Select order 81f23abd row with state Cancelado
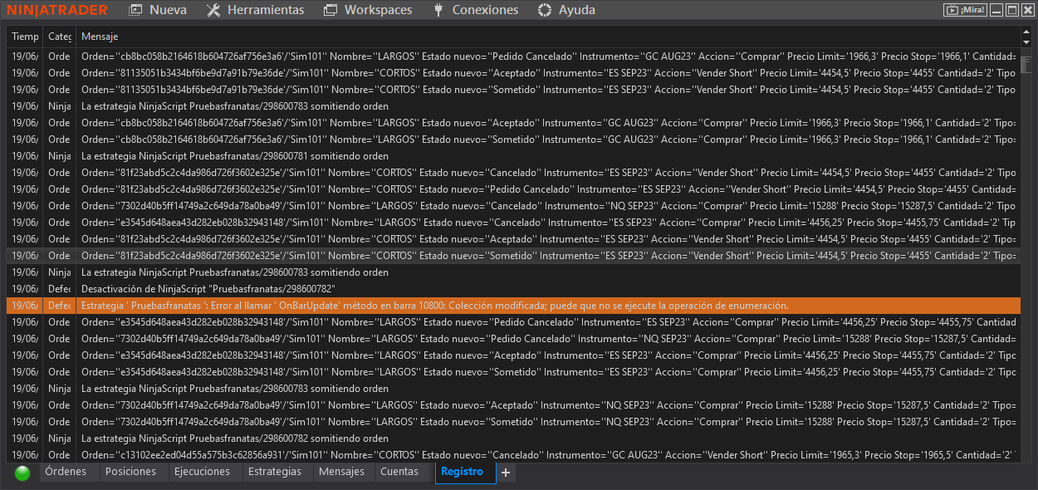This screenshot has width=1038, height=490. (512, 173)
